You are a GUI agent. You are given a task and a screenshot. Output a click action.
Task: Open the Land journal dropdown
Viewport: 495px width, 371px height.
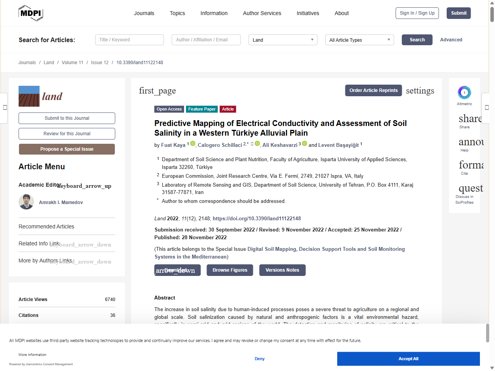coord(283,40)
